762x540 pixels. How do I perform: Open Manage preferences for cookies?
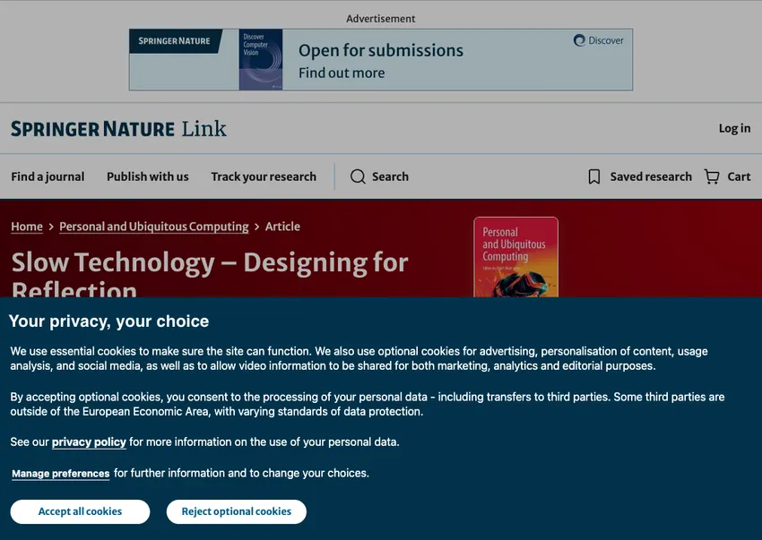[x=61, y=474]
